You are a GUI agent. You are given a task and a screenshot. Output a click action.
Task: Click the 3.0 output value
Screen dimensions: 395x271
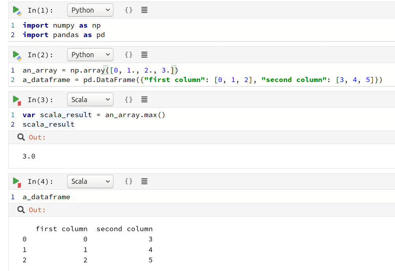[x=28, y=156]
